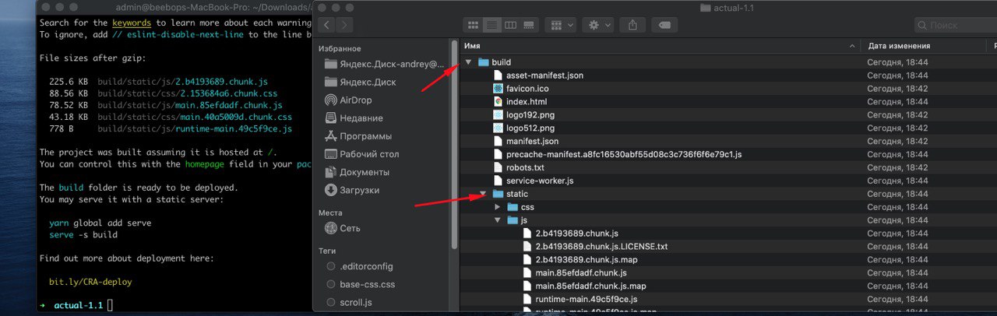
Task: Select 2.b4193689.chunk.js.map file
Action: point(587,260)
